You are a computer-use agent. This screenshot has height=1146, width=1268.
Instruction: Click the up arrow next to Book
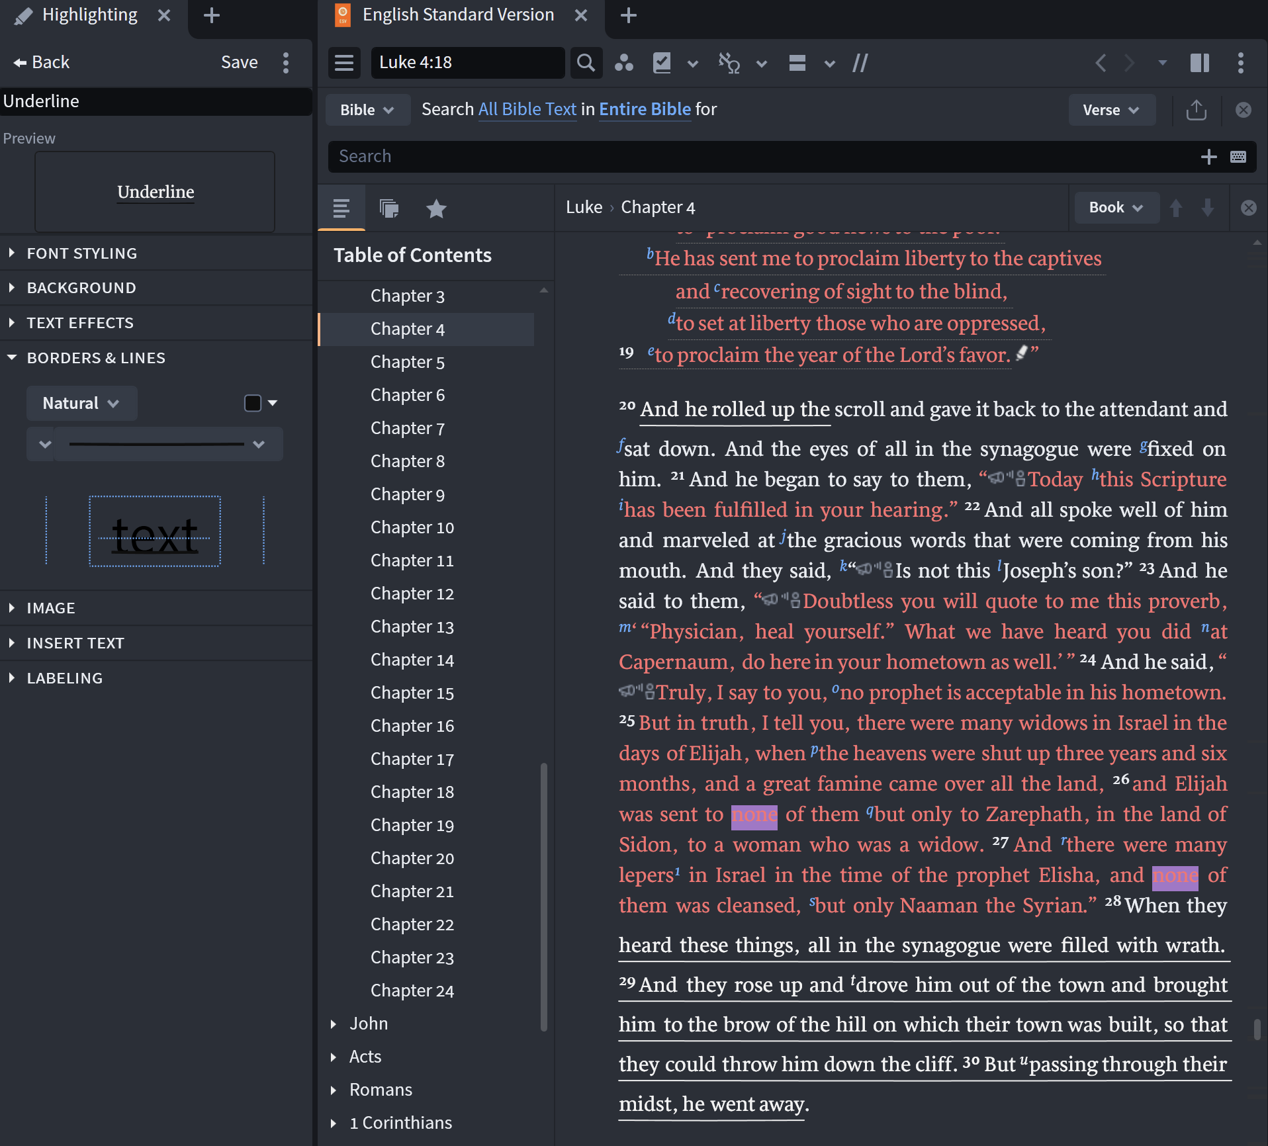[x=1176, y=208]
